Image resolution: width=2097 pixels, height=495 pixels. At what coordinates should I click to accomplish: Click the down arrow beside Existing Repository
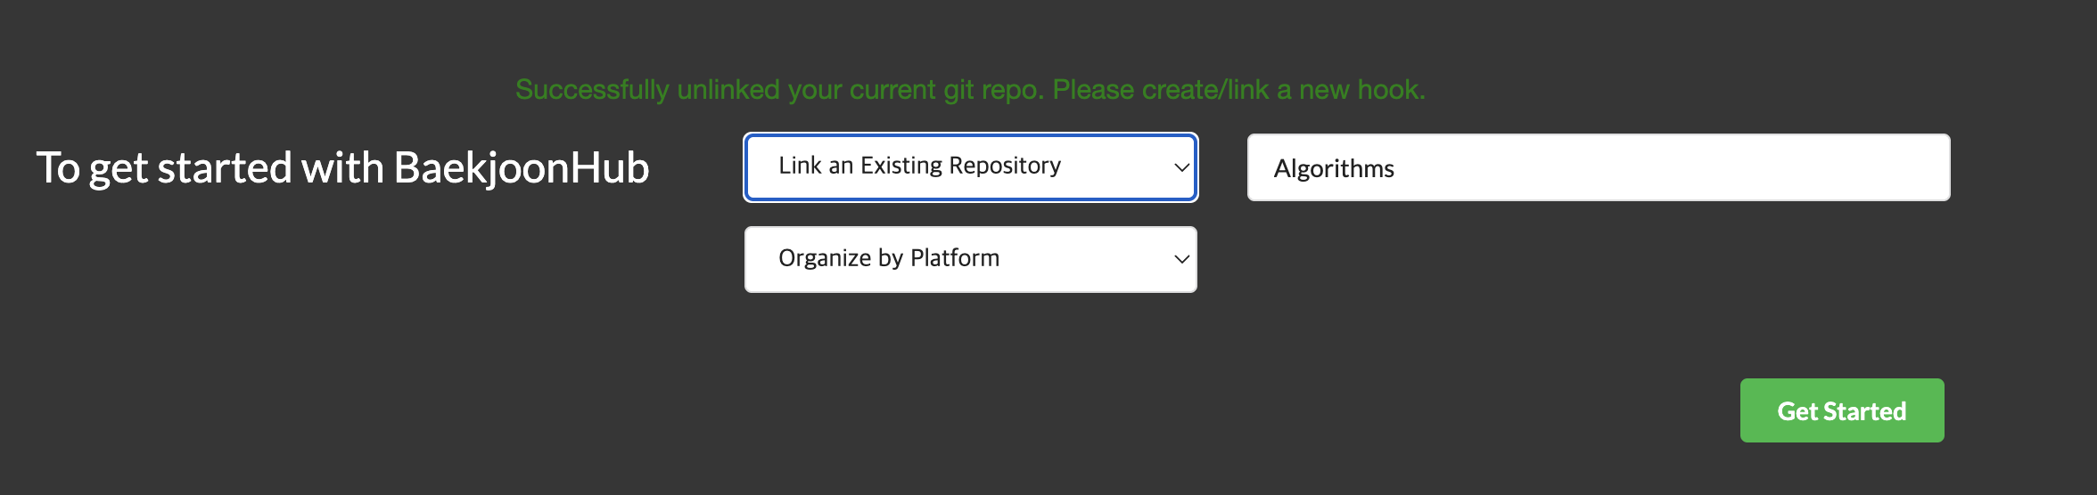(1181, 167)
